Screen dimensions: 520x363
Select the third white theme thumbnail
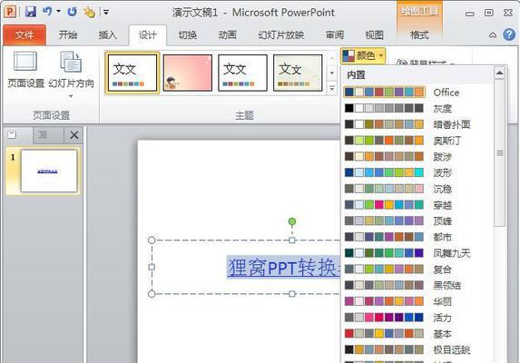242,73
